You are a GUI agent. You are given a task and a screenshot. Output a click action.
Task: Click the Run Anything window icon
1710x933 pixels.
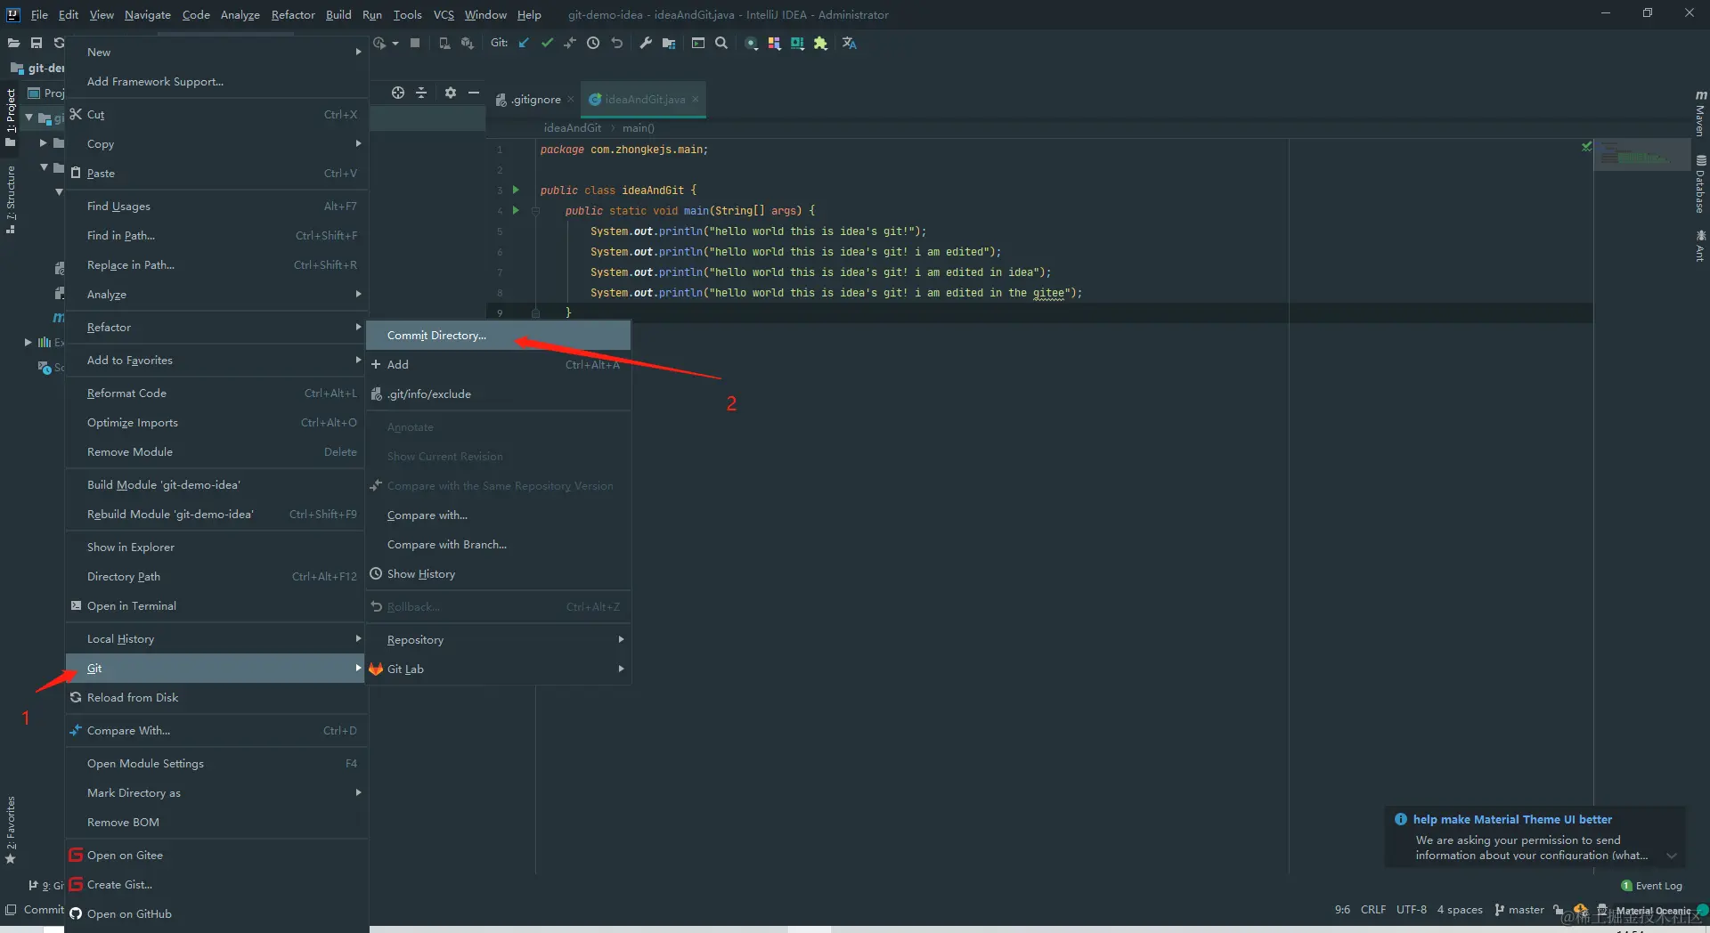click(x=698, y=43)
